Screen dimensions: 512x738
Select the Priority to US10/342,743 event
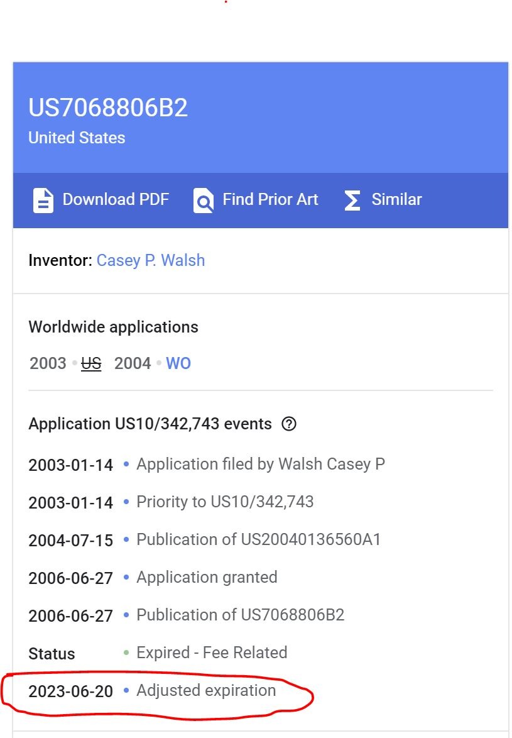171,502
